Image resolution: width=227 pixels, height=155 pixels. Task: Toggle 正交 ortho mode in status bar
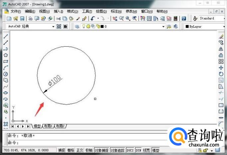click(x=80, y=150)
